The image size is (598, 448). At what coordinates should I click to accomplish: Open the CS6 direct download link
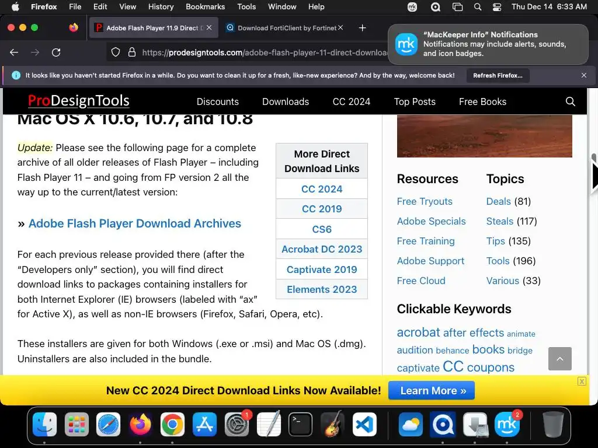point(322,229)
